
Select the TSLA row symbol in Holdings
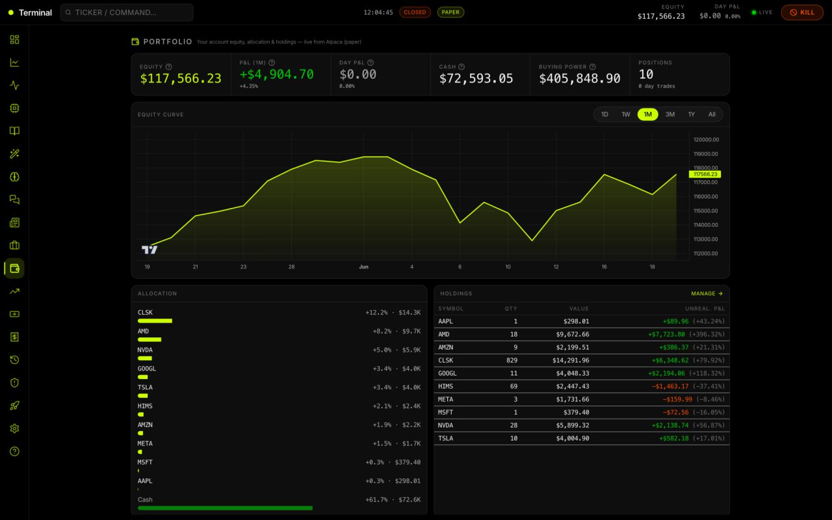click(446, 438)
